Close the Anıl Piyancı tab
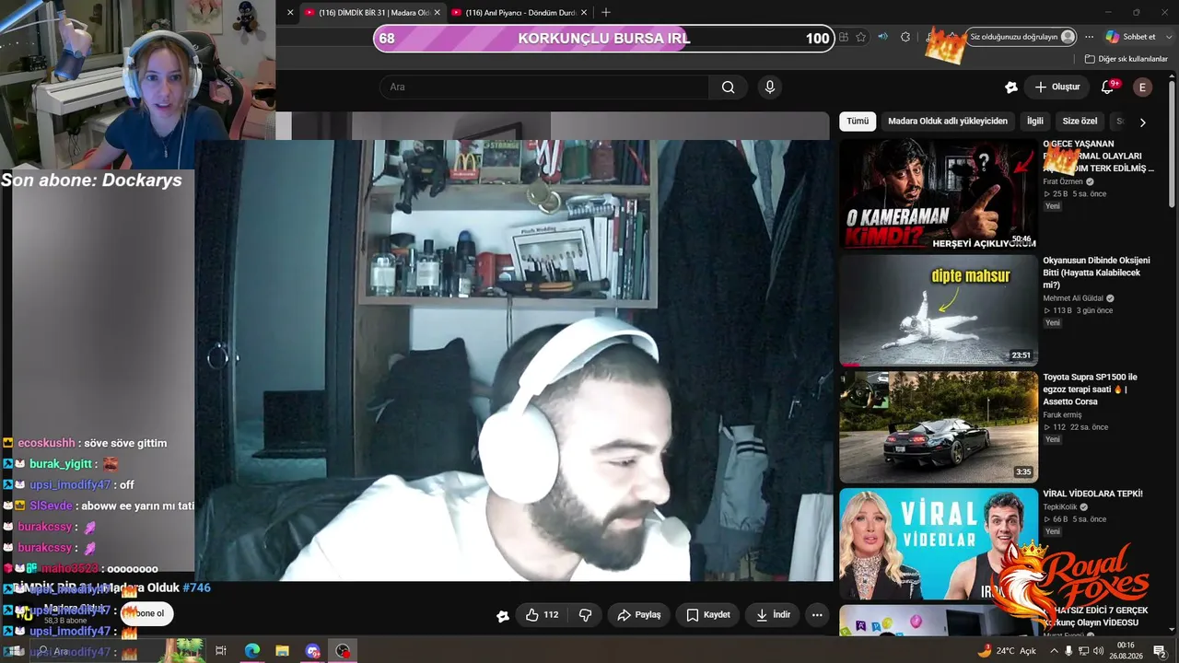Image resolution: width=1179 pixels, height=663 pixels. click(x=583, y=13)
